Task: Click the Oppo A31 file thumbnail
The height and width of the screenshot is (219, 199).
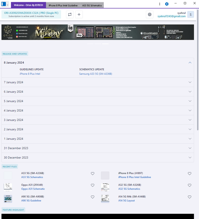Action: tap(8, 187)
